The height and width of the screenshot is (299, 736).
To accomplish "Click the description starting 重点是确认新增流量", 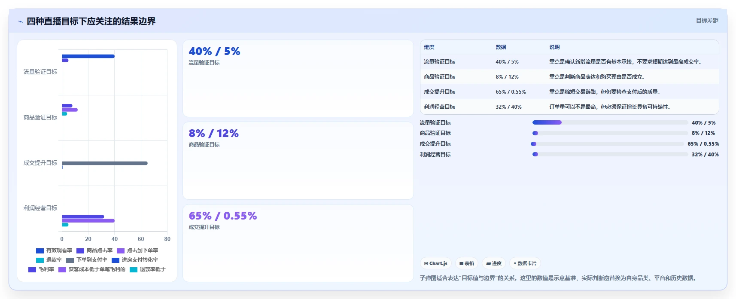I will (x=627, y=62).
